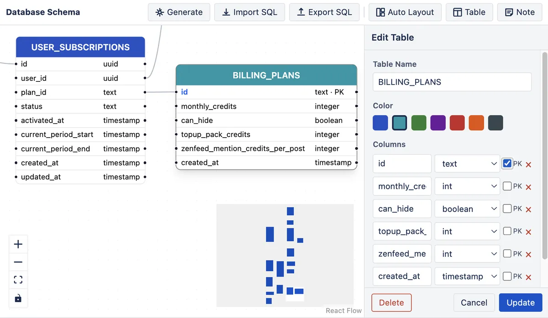Toggle the canvas lock icon
The height and width of the screenshot is (318, 548).
(x=18, y=298)
